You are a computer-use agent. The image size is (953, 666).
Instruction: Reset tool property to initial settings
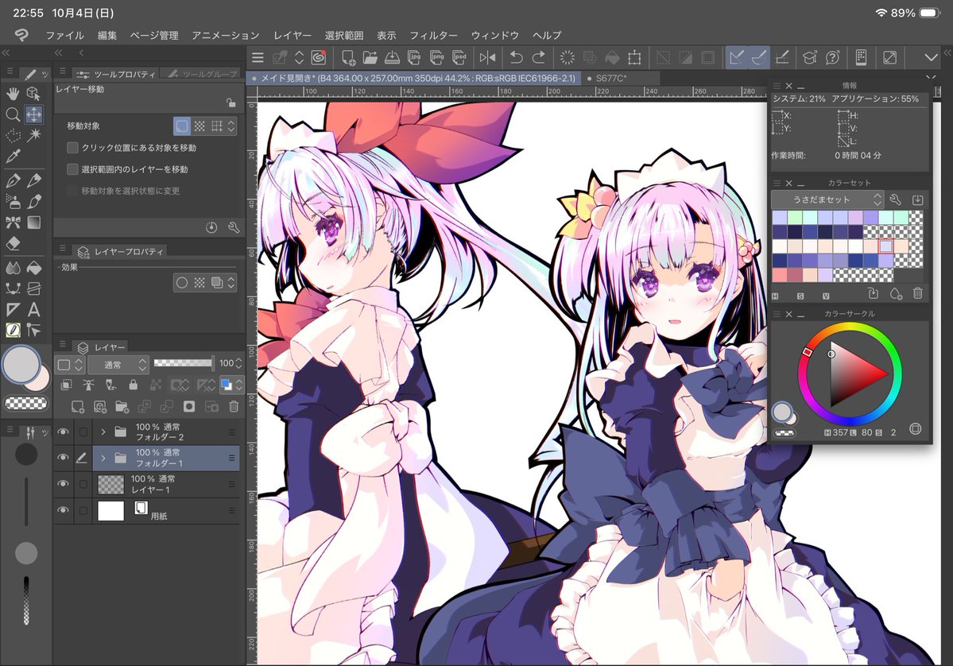(211, 228)
